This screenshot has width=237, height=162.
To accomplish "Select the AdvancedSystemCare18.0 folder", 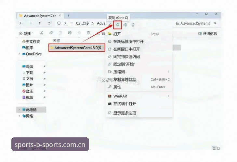I will point(77,48).
